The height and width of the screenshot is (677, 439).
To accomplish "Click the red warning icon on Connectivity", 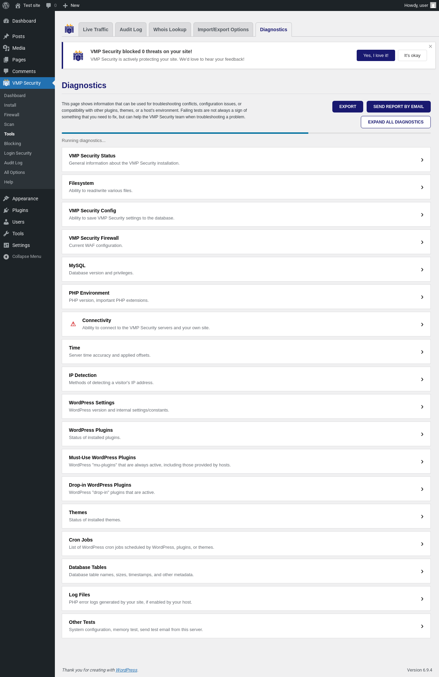I will (x=73, y=324).
